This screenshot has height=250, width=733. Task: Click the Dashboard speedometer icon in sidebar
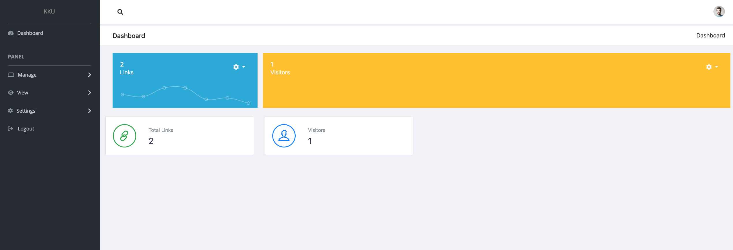pyautogui.click(x=11, y=33)
